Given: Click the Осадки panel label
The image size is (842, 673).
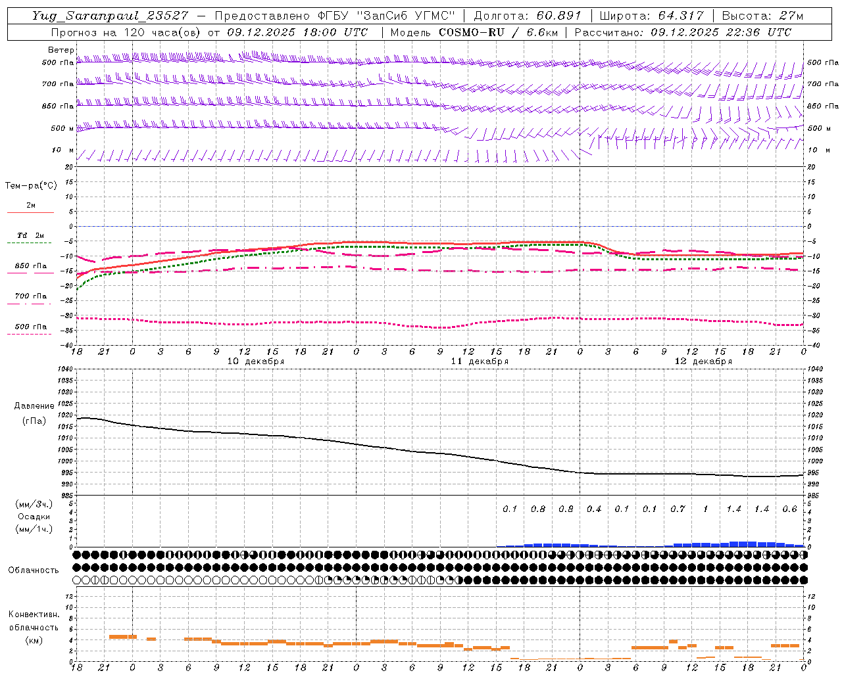Looking at the screenshot, I should [x=34, y=517].
